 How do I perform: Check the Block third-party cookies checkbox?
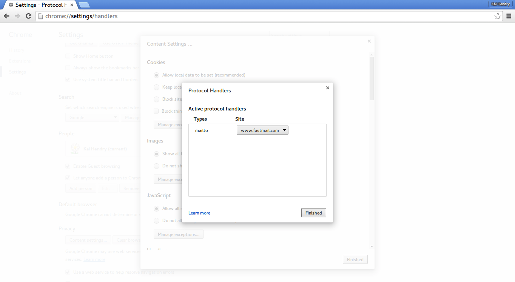[156, 111]
